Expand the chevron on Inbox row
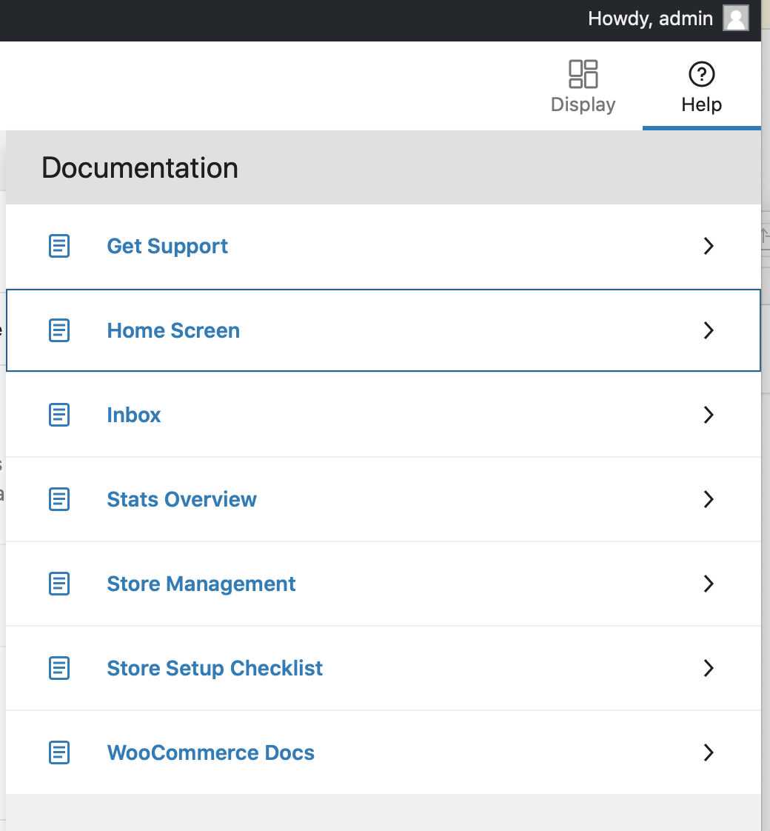The height and width of the screenshot is (831, 770). pyautogui.click(x=709, y=415)
